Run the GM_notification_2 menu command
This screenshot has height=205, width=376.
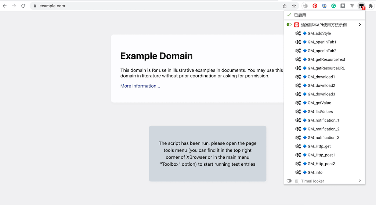pyautogui.click(x=323, y=129)
